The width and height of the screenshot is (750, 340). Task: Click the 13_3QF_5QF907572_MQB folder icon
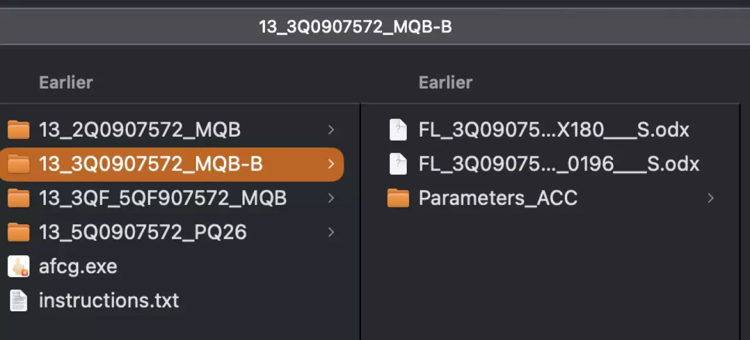pos(19,199)
